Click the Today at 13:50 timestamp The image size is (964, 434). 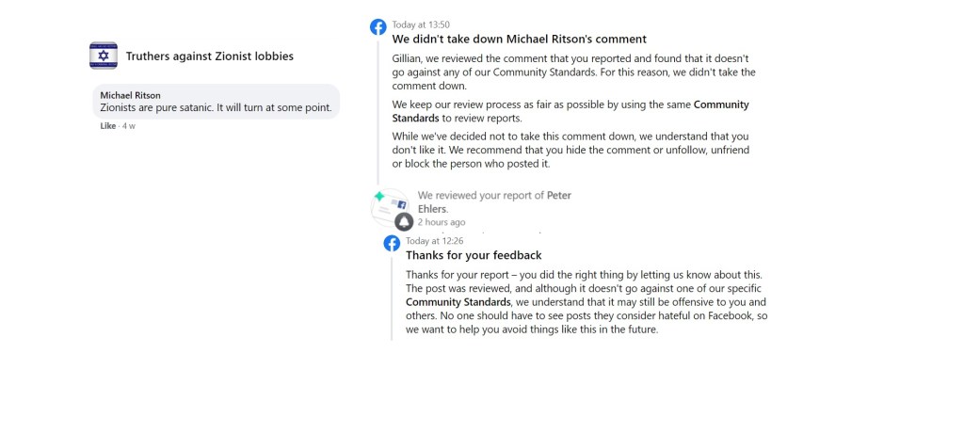421,24
